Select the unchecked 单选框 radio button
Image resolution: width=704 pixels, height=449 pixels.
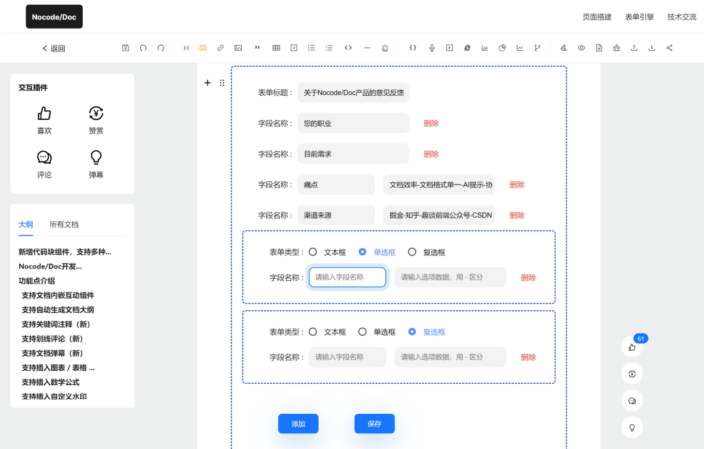(362, 332)
